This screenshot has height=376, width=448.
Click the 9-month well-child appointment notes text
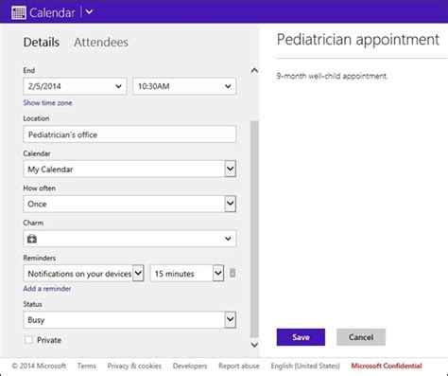tap(332, 76)
